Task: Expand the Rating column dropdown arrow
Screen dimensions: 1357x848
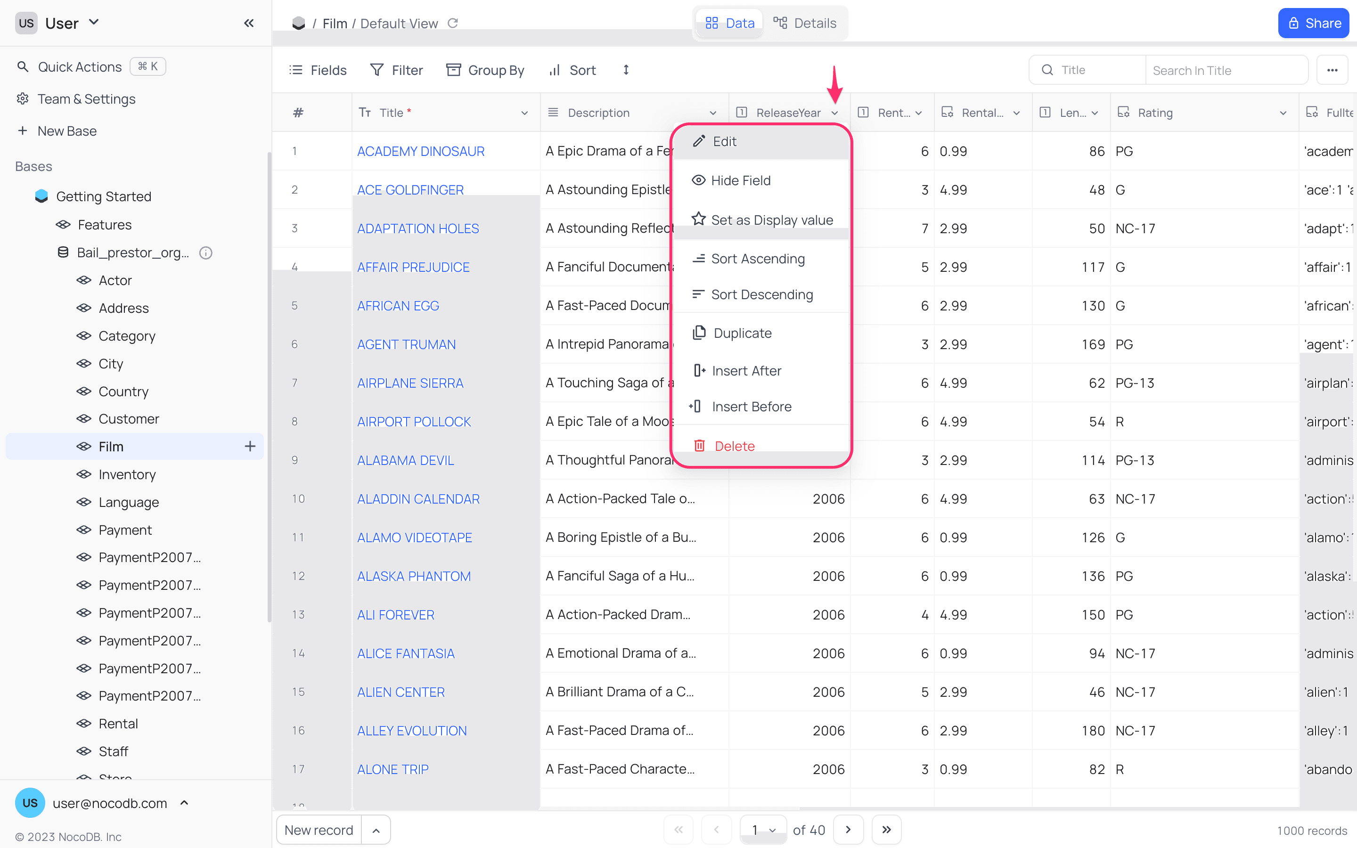Action: 1283,113
